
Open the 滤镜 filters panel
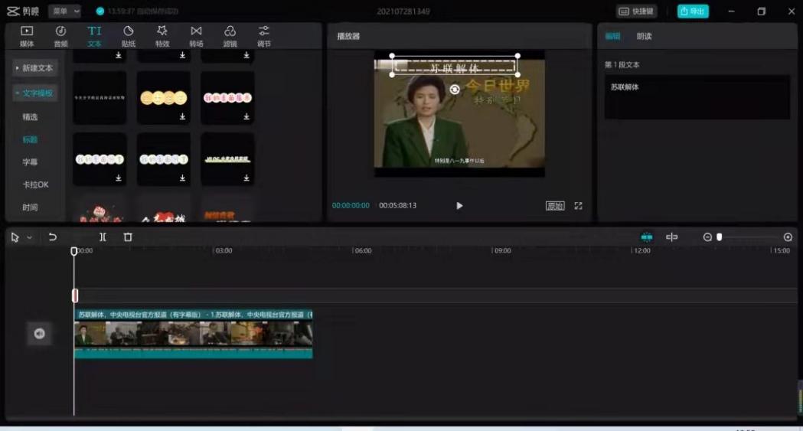(230, 36)
